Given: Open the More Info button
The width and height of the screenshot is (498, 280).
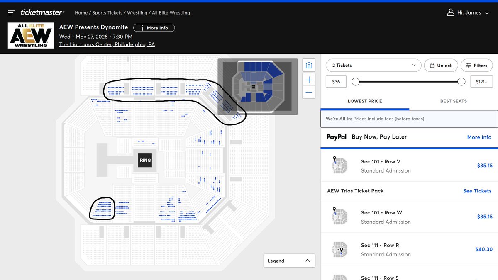Looking at the screenshot, I should coord(154,28).
